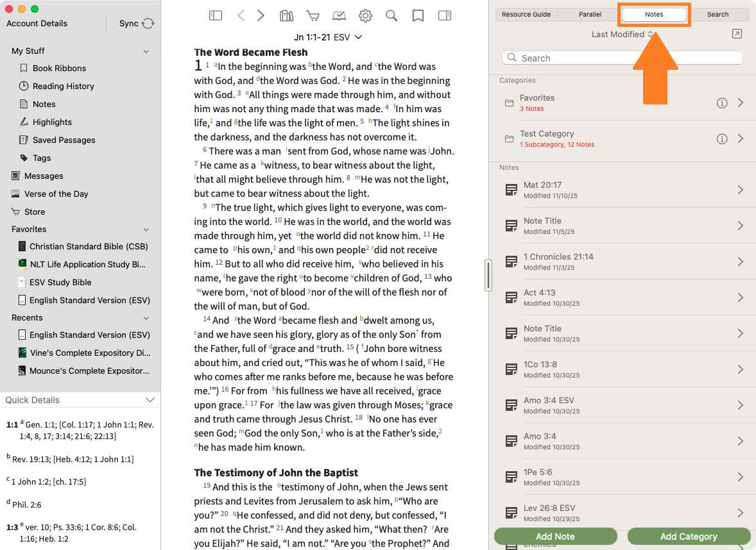Open the store cart toolbar icon
Image resolution: width=756 pixels, height=550 pixels.
tap(313, 15)
